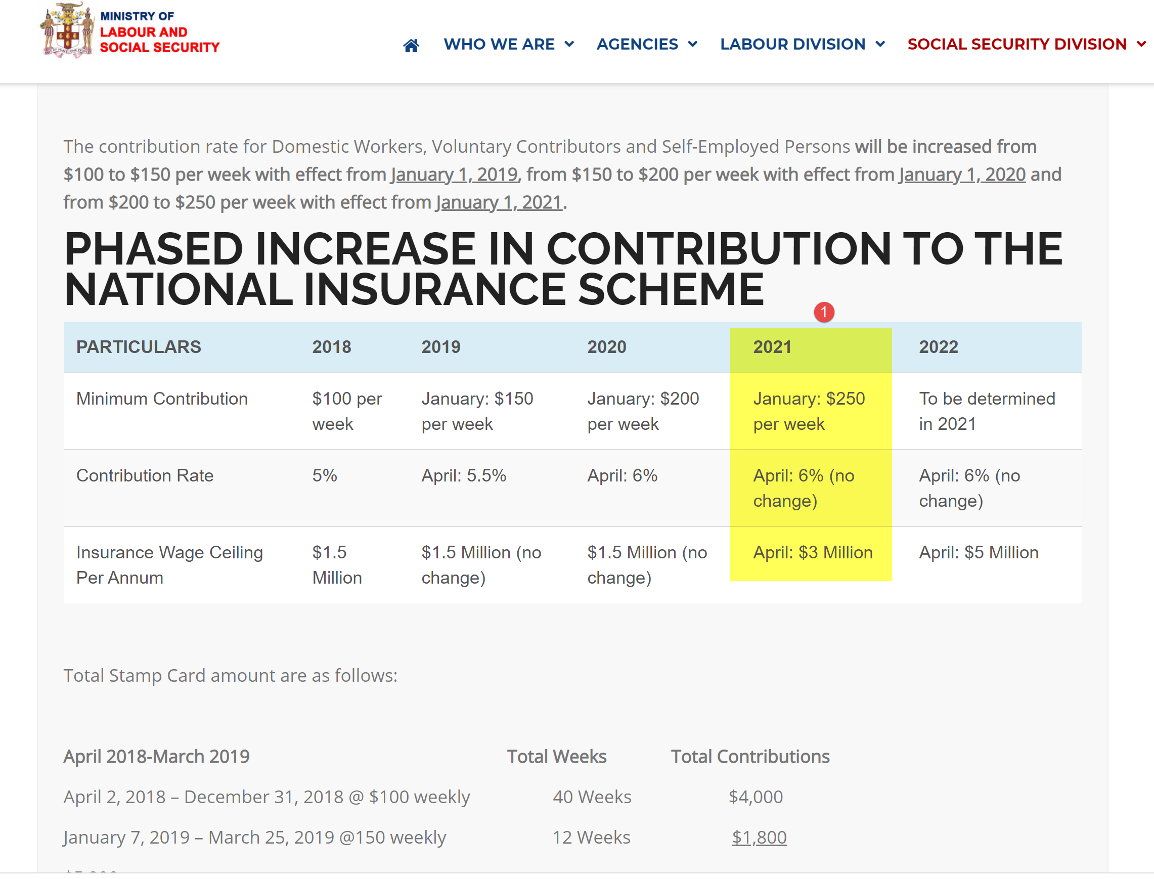Click the January 1, 2020 underlined text
Image resolution: width=1154 pixels, height=879 pixels.
point(961,174)
